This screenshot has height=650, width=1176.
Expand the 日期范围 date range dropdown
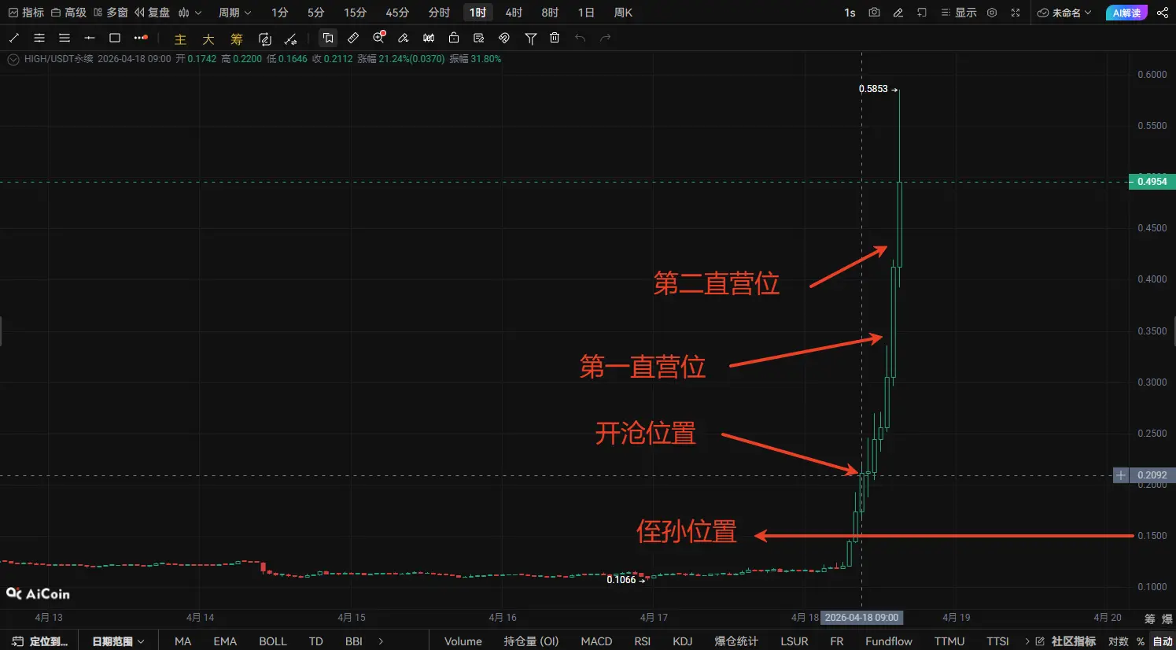pos(118,641)
